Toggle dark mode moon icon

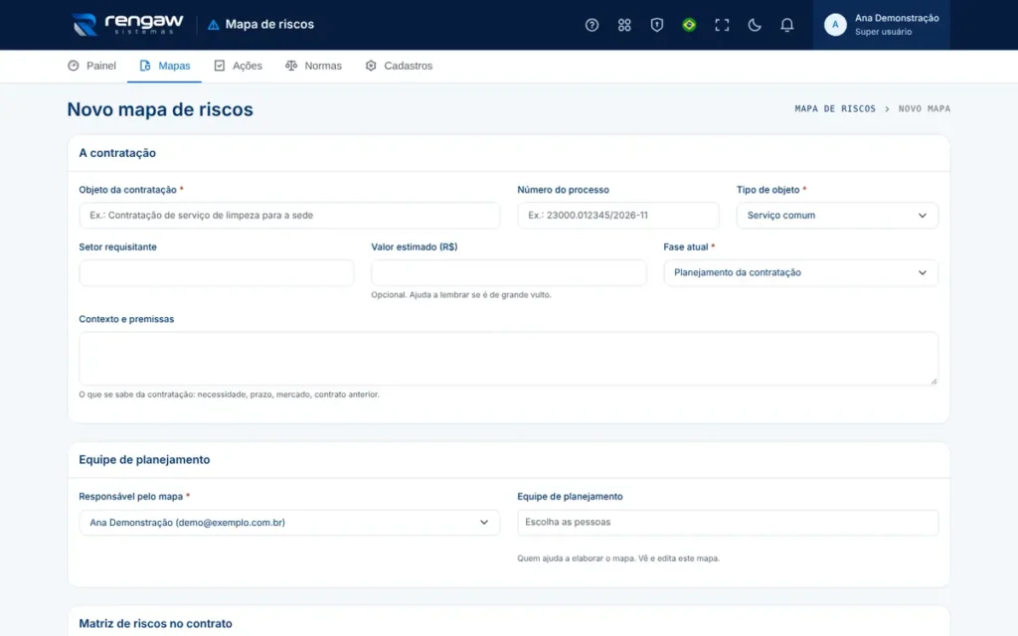tap(754, 25)
